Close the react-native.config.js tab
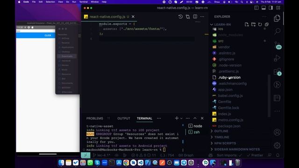Viewport: 299px width, 168px height. 133,17
